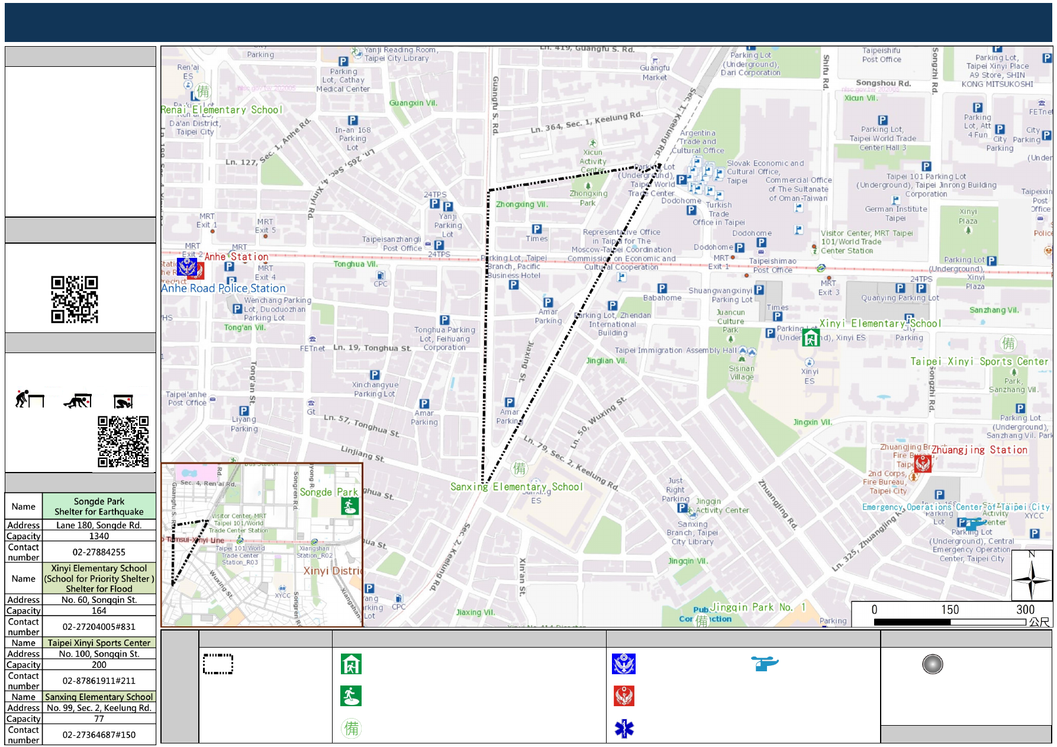This screenshot has width=1057, height=747.
Task: Select the 'Sanxing Elementary School' table name cell
Action: point(99,697)
